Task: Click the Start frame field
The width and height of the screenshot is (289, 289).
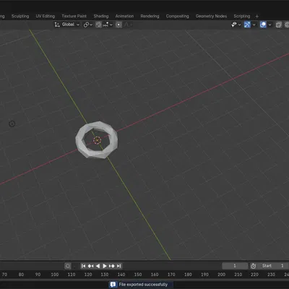Action: click(x=273, y=266)
